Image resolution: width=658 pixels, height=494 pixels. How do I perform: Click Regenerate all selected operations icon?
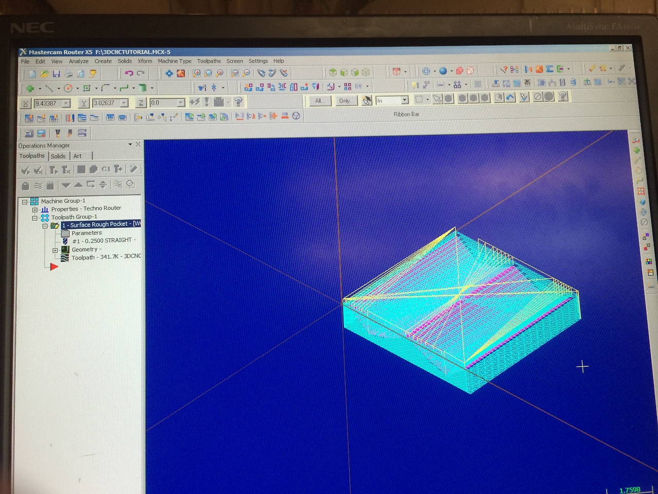click(x=53, y=170)
